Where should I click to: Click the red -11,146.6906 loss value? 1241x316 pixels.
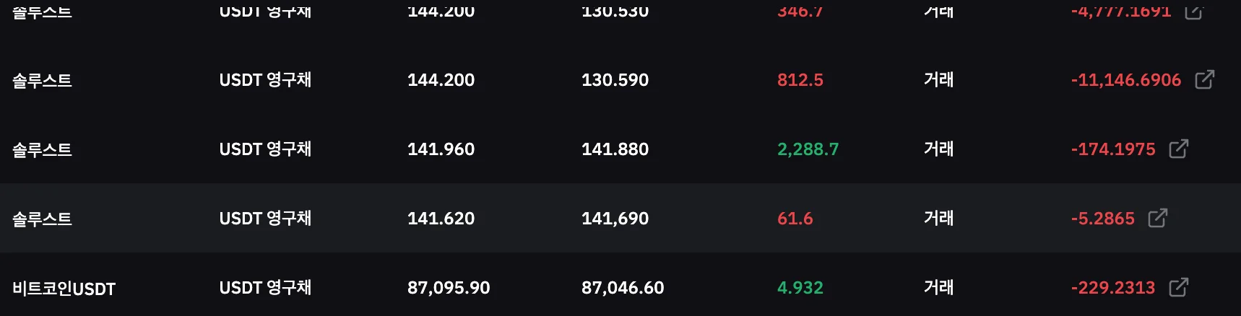click(x=1125, y=80)
